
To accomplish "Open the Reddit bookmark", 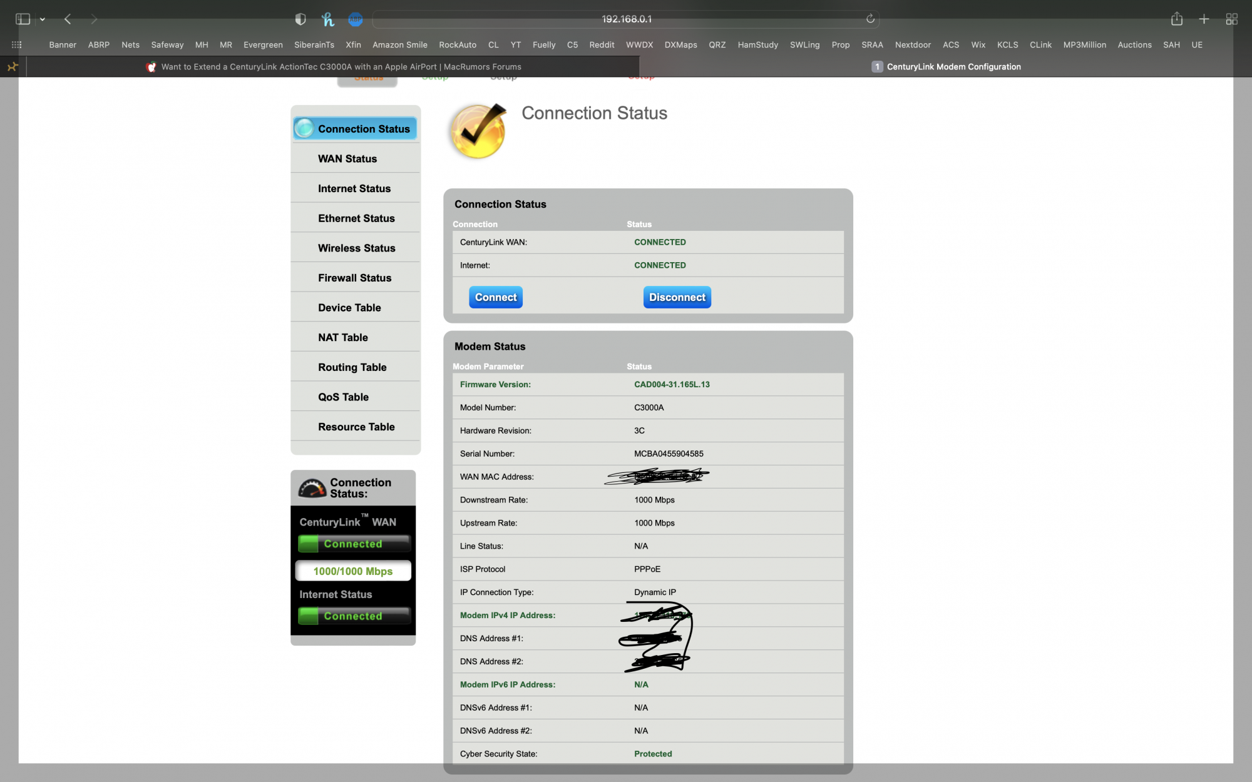I will [602, 45].
